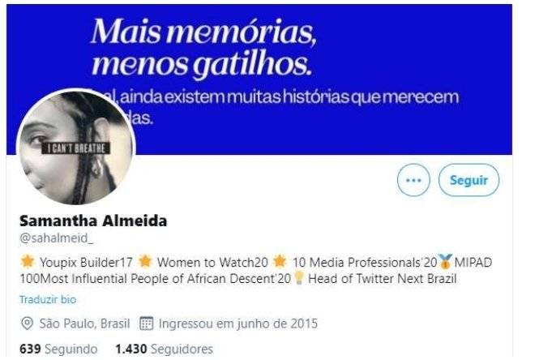
Task: Click Ingressou em junho de 2015 text
Action: [237, 324]
